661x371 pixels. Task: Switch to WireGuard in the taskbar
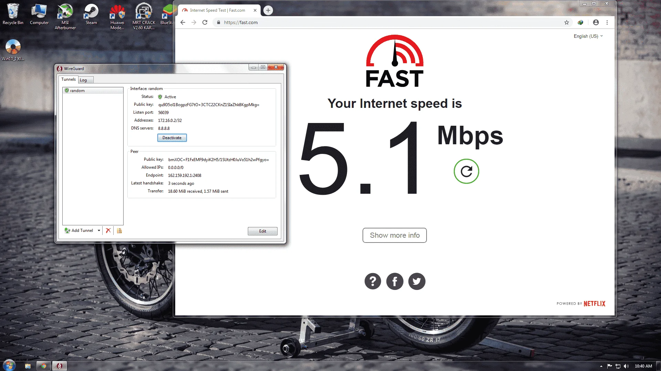pos(60,366)
